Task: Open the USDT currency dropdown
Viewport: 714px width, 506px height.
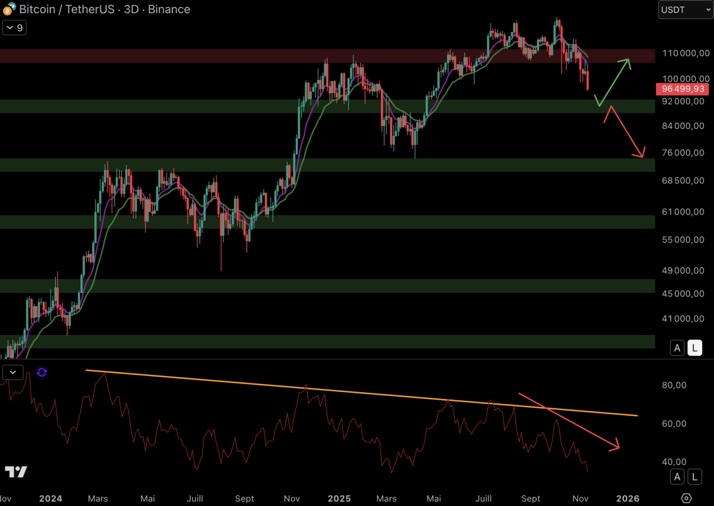Action: pyautogui.click(x=685, y=10)
